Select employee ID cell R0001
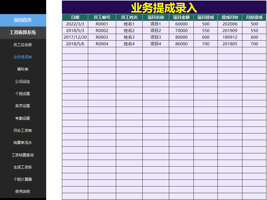The height and width of the screenshot is (200, 267). point(102,24)
